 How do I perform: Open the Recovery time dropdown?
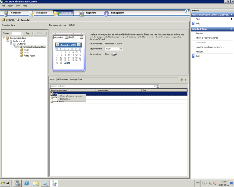[x=121, y=48]
